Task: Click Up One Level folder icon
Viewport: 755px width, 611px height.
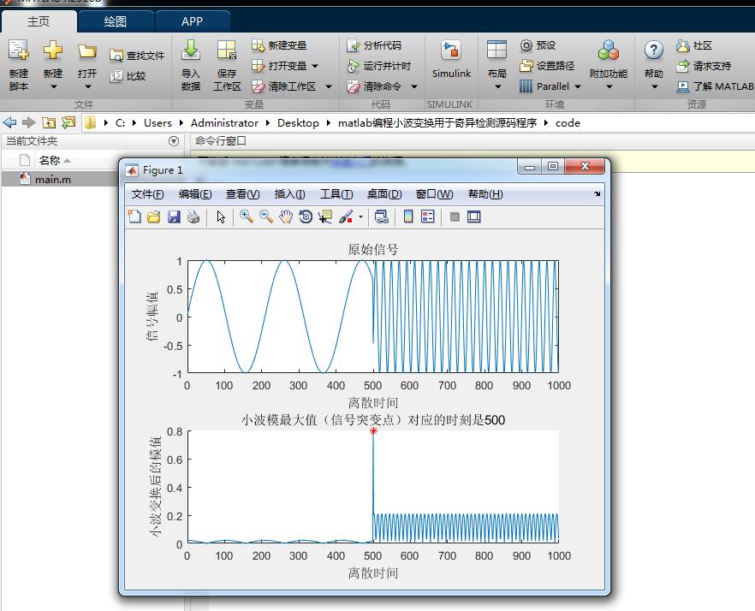Action: click(x=49, y=122)
